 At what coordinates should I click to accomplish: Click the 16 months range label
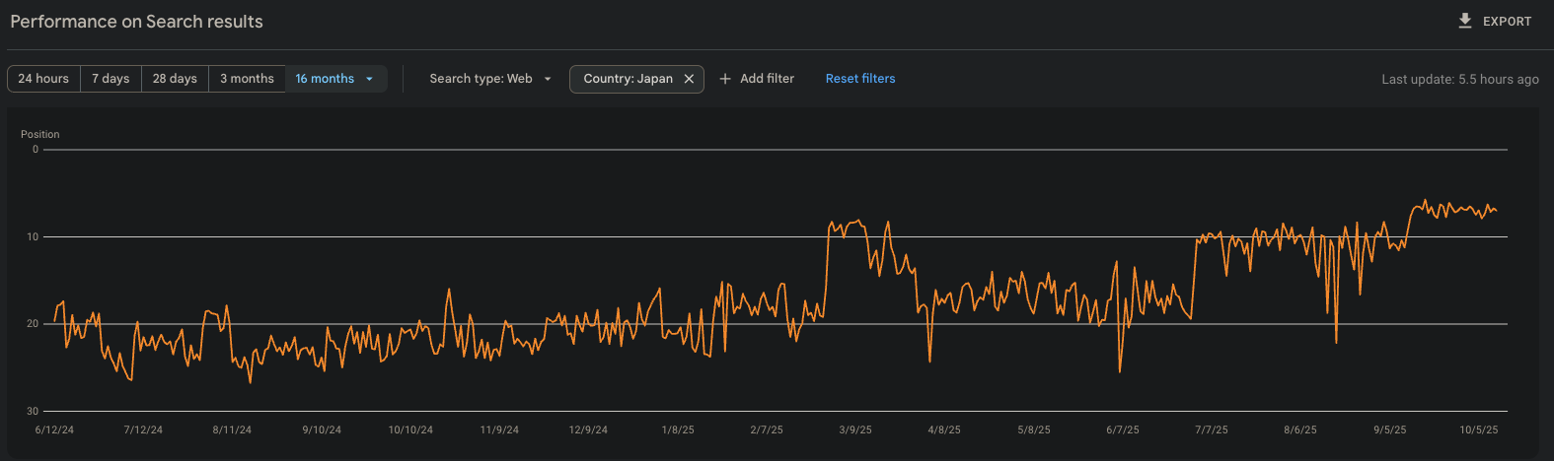[x=325, y=79]
